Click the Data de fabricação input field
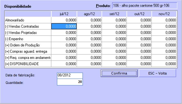182x104 pixels. 70,75
